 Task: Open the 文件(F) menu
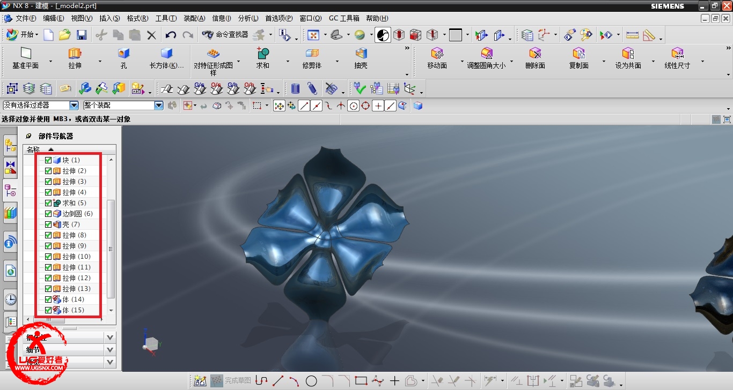26,18
